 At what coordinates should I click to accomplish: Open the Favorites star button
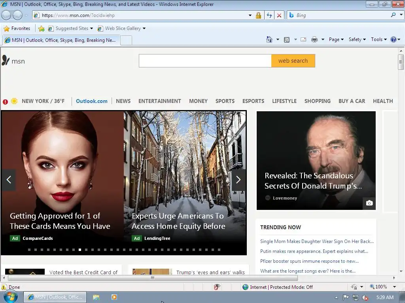click(x=17, y=28)
